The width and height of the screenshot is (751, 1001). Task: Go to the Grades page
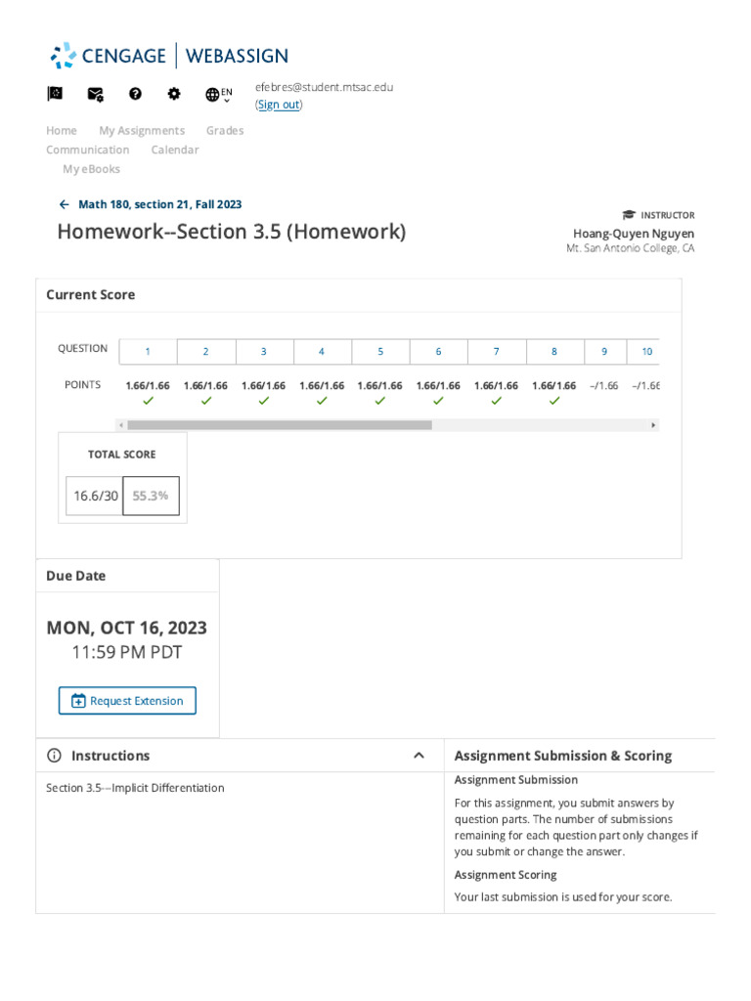225,131
